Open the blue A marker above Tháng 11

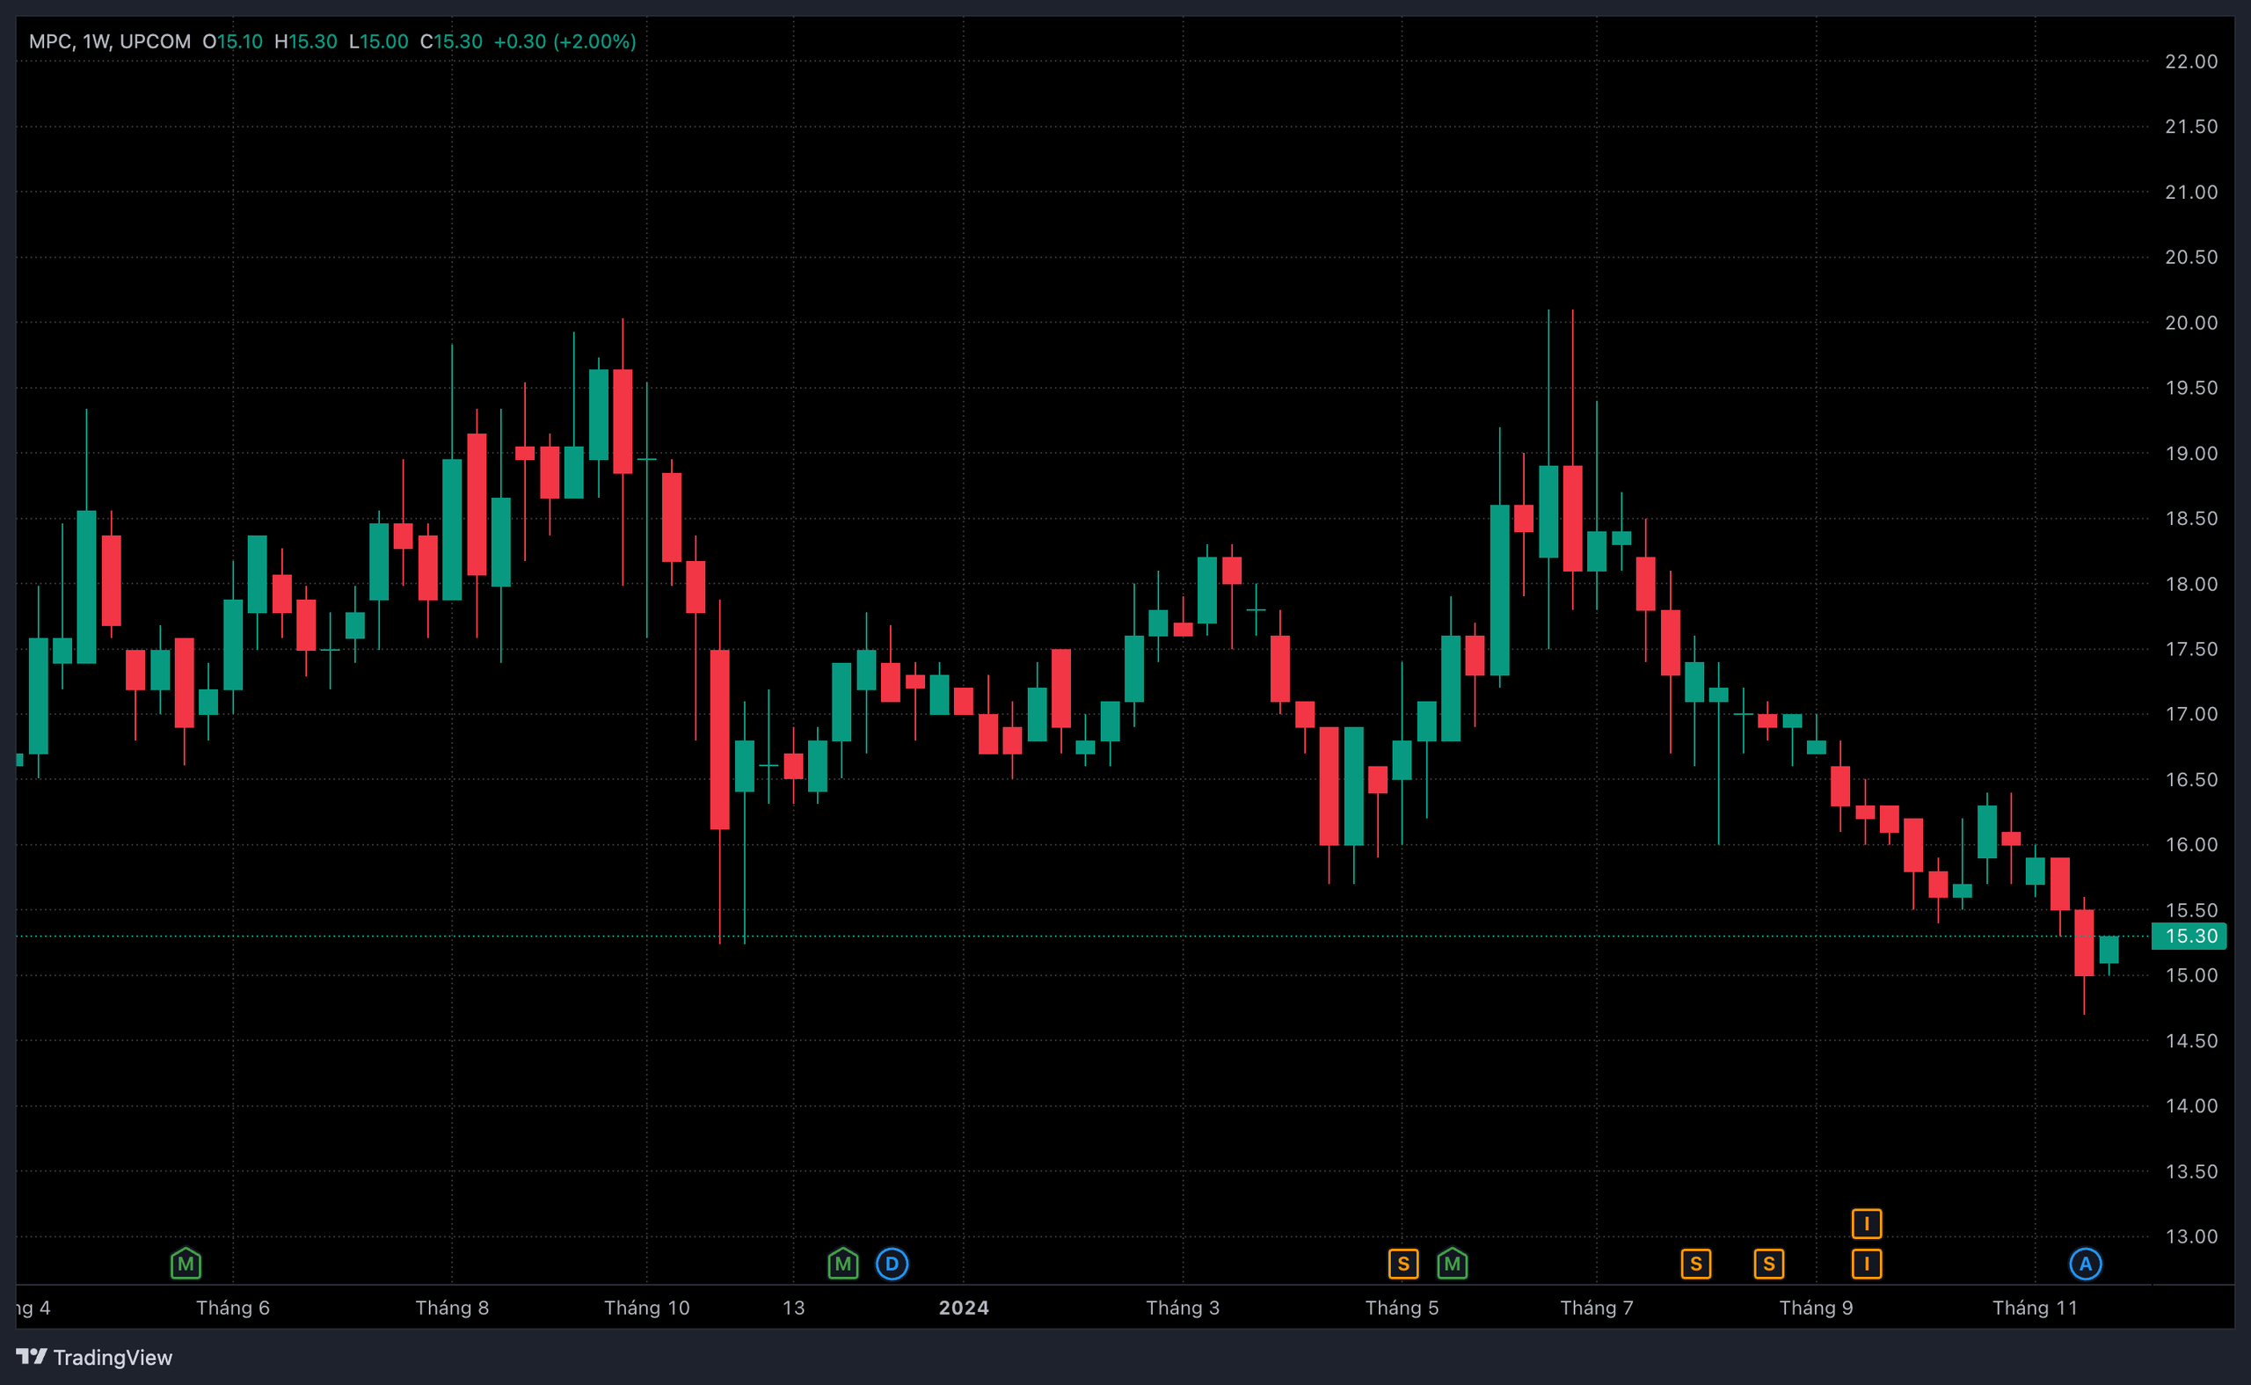pos(2085,1265)
